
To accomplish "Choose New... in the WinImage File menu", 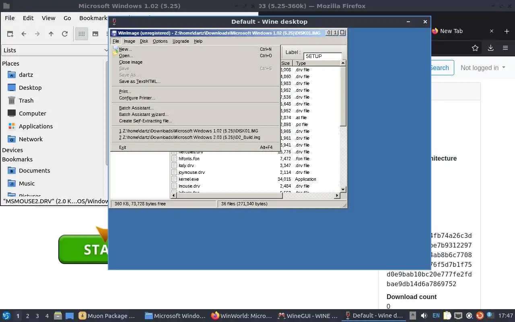I will point(195,49).
